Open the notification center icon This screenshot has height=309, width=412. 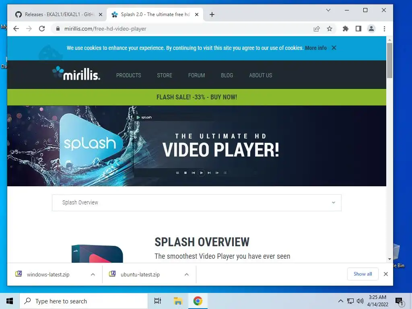coord(399,301)
